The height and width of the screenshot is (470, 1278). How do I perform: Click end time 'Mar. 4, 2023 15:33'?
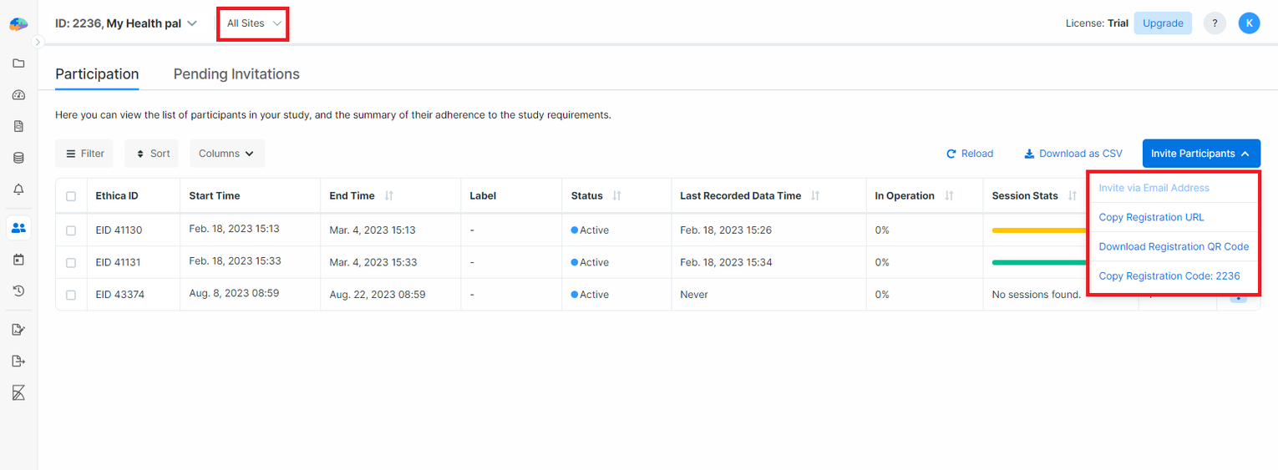(373, 263)
